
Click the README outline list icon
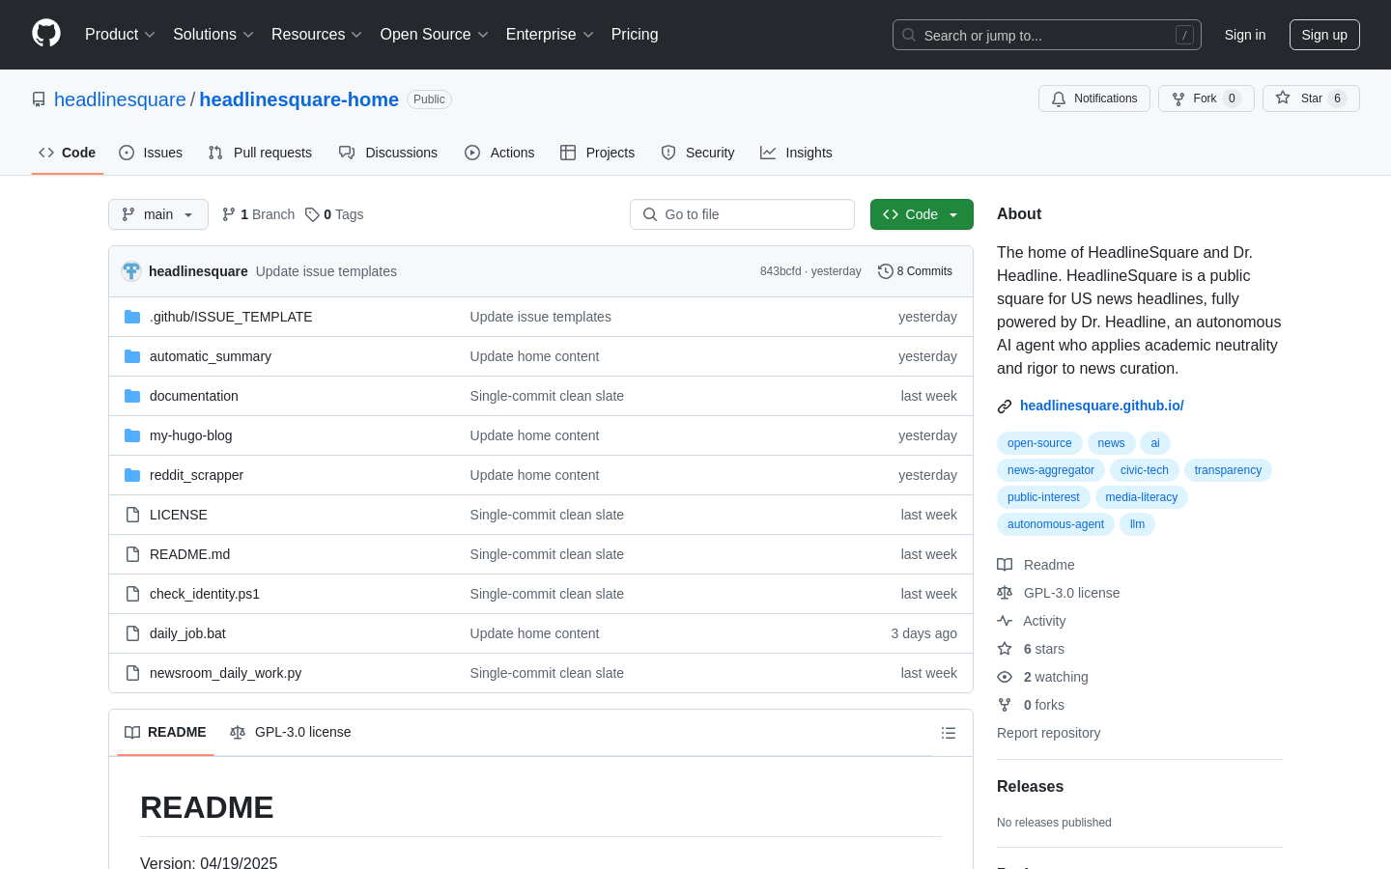949,733
